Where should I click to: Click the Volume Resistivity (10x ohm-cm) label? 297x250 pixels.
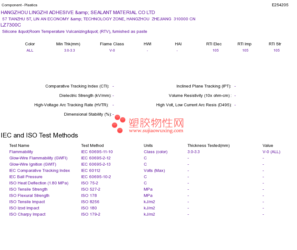point(200,95)
